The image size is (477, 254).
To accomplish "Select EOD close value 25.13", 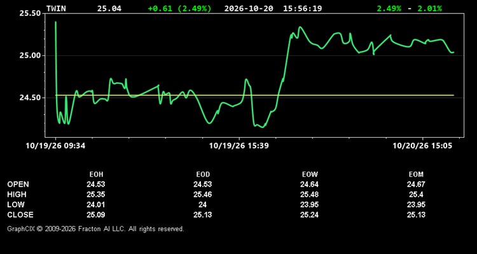I will tap(203, 215).
